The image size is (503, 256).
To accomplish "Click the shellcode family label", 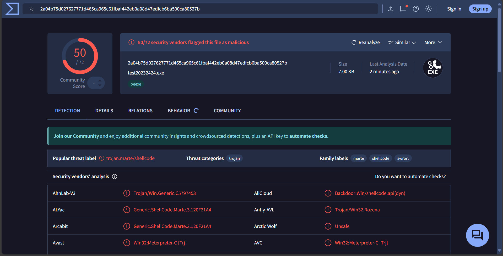I will [381, 158].
